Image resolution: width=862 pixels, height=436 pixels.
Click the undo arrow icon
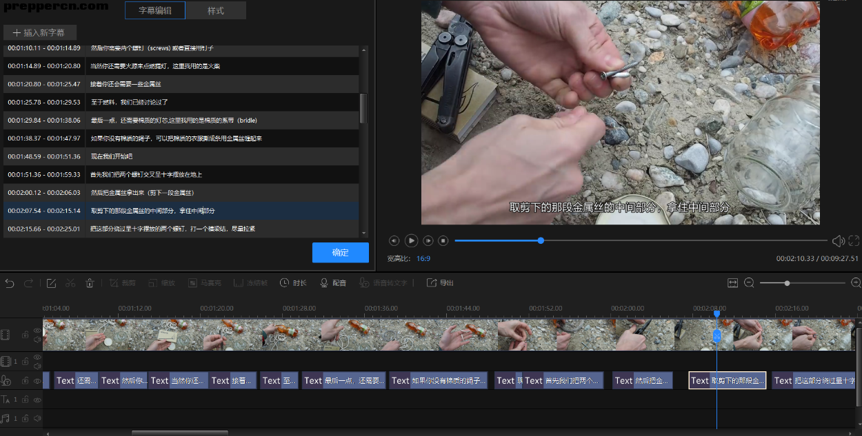pyautogui.click(x=10, y=283)
